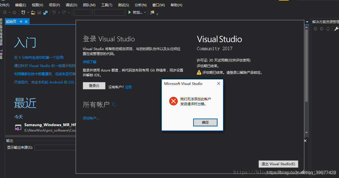Click the navigate forward toolbar icon

pos(15,13)
